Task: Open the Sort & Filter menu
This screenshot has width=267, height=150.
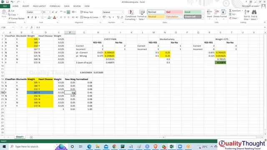Action: click(247, 15)
